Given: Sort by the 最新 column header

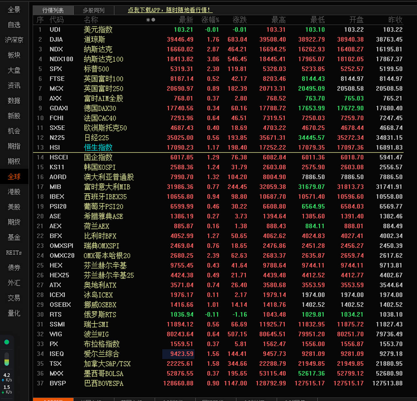Looking at the screenshot, I should tap(186, 20).
